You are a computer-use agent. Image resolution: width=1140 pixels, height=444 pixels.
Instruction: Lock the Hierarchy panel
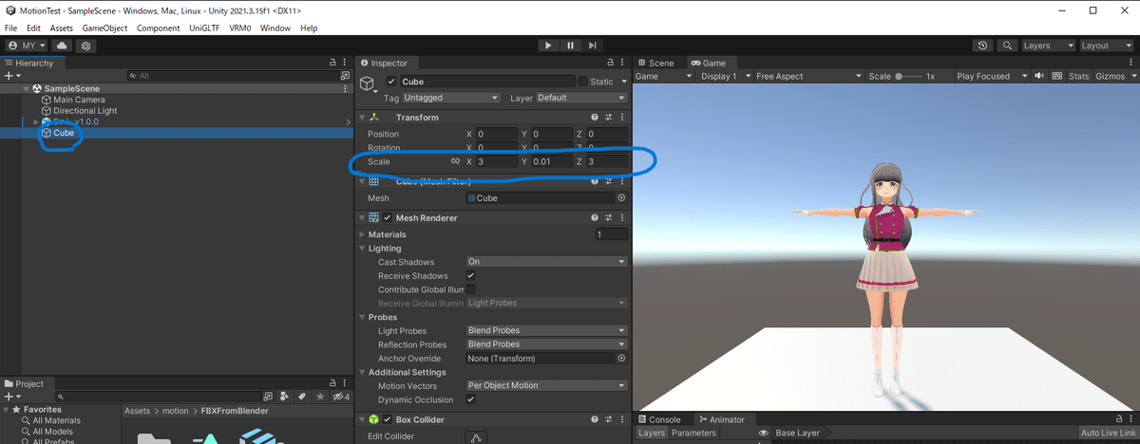point(332,63)
